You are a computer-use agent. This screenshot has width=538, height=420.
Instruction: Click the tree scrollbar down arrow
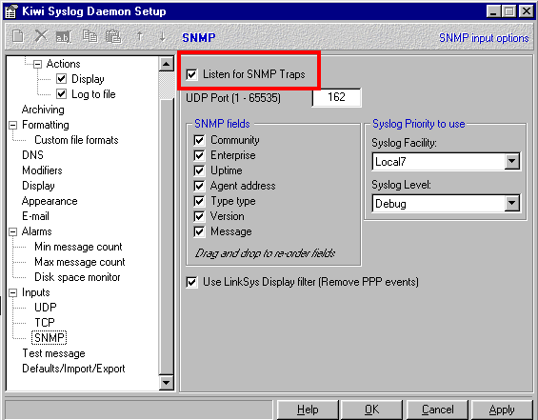(167, 382)
